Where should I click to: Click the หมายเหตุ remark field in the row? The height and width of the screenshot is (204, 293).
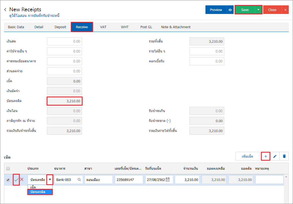(x=269, y=180)
